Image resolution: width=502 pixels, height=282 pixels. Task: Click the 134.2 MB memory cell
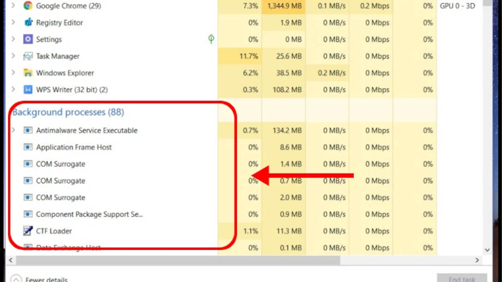point(284,130)
